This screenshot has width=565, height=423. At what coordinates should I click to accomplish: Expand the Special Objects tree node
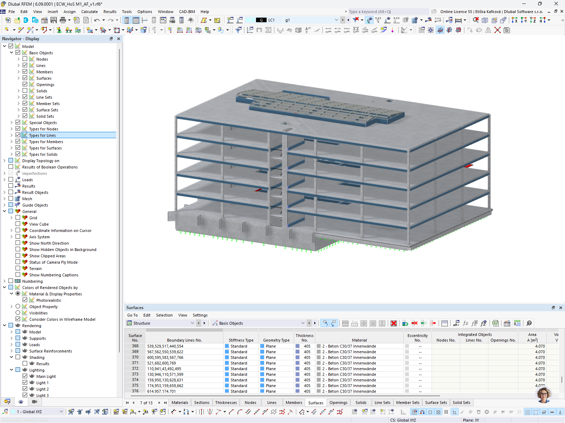12,122
